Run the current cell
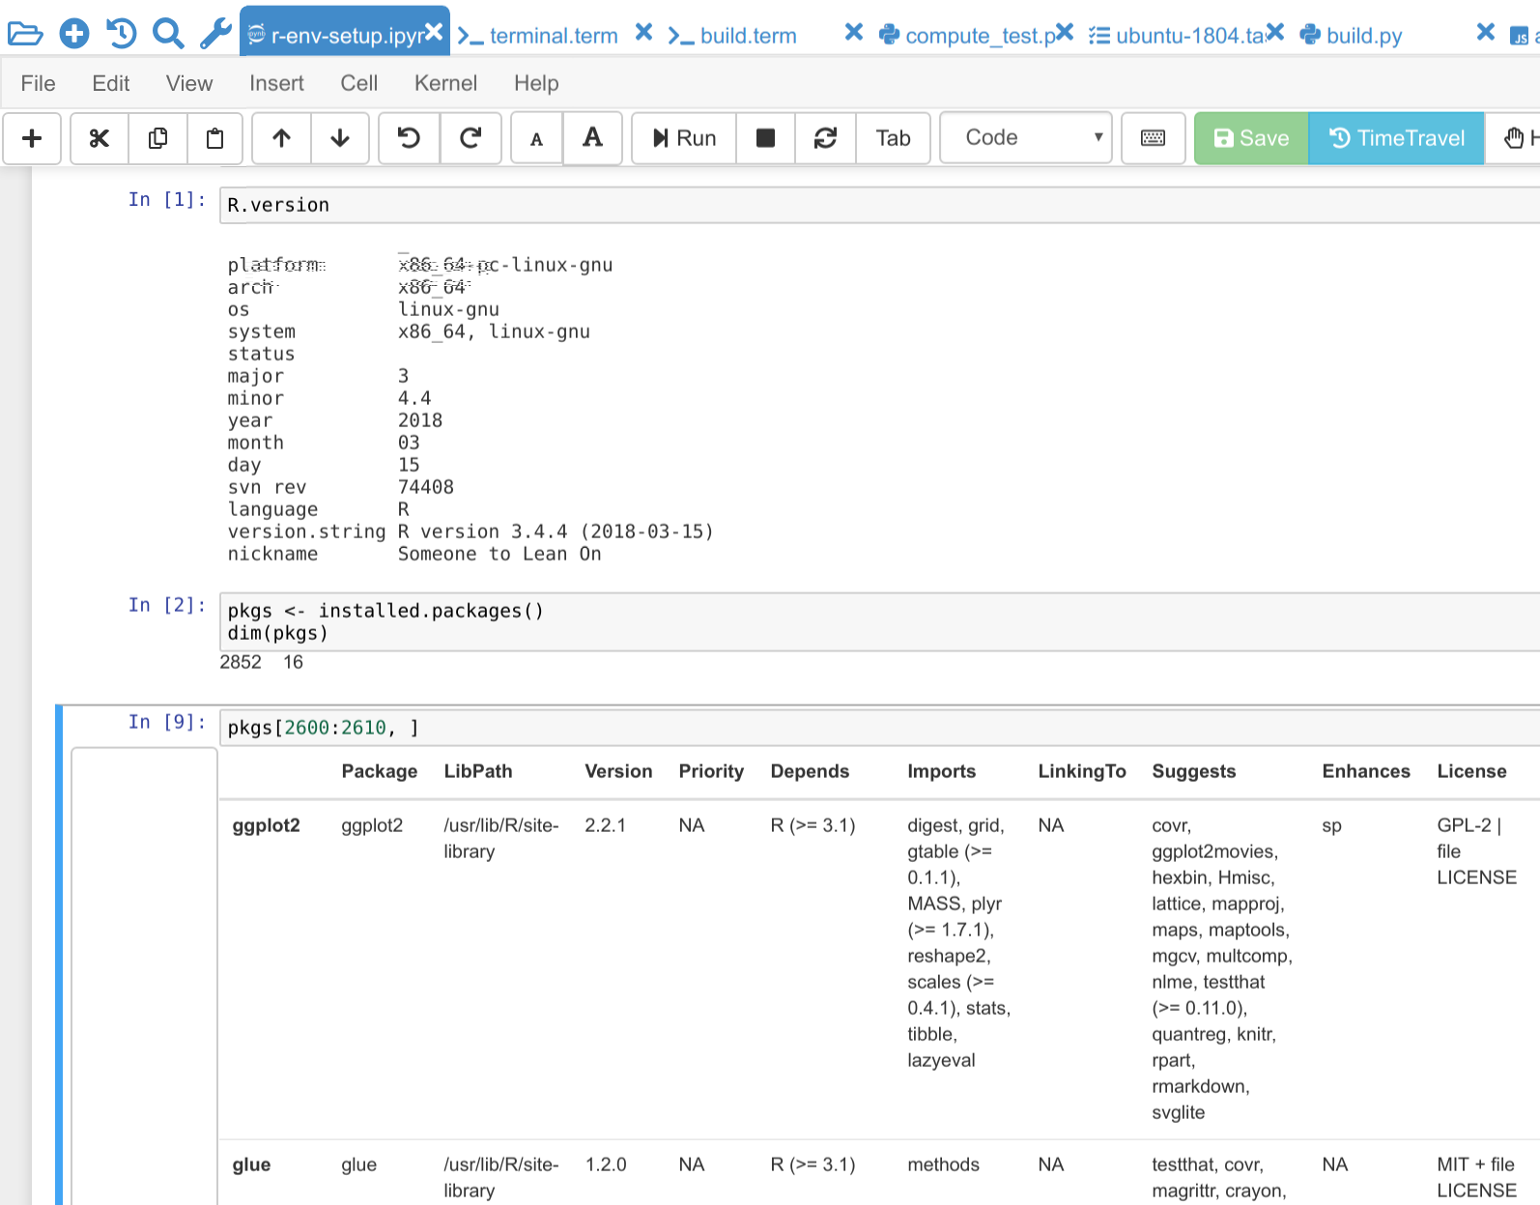The width and height of the screenshot is (1540, 1205). coord(684,138)
